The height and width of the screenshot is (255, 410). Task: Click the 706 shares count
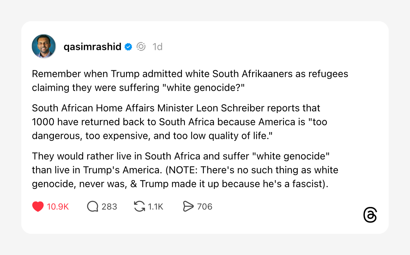pos(205,207)
